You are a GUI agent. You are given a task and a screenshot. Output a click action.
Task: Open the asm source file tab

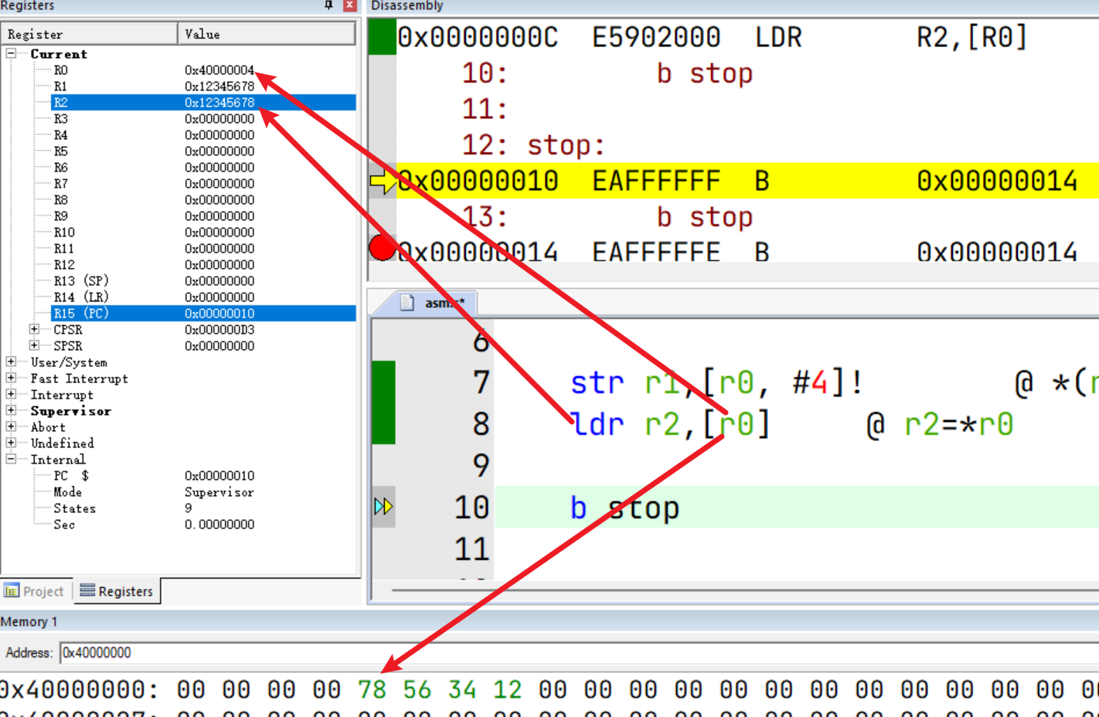(x=433, y=303)
